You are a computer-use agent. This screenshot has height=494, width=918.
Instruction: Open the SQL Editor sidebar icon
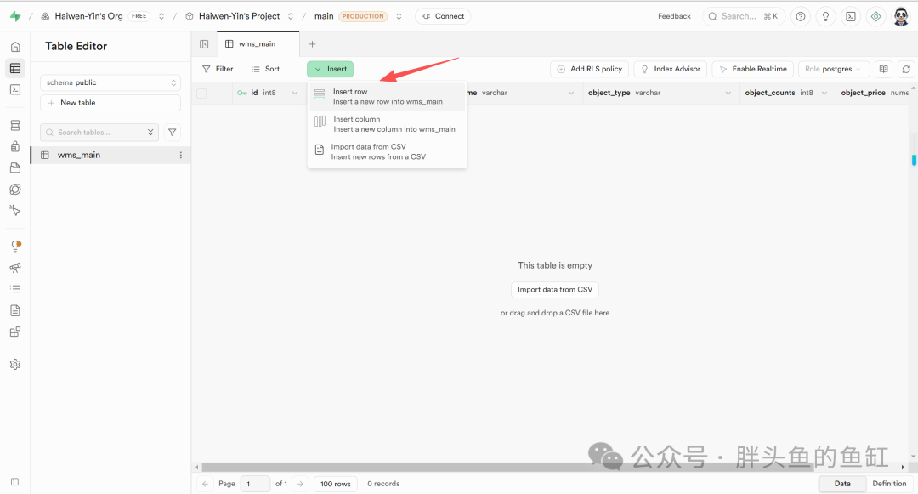16,89
